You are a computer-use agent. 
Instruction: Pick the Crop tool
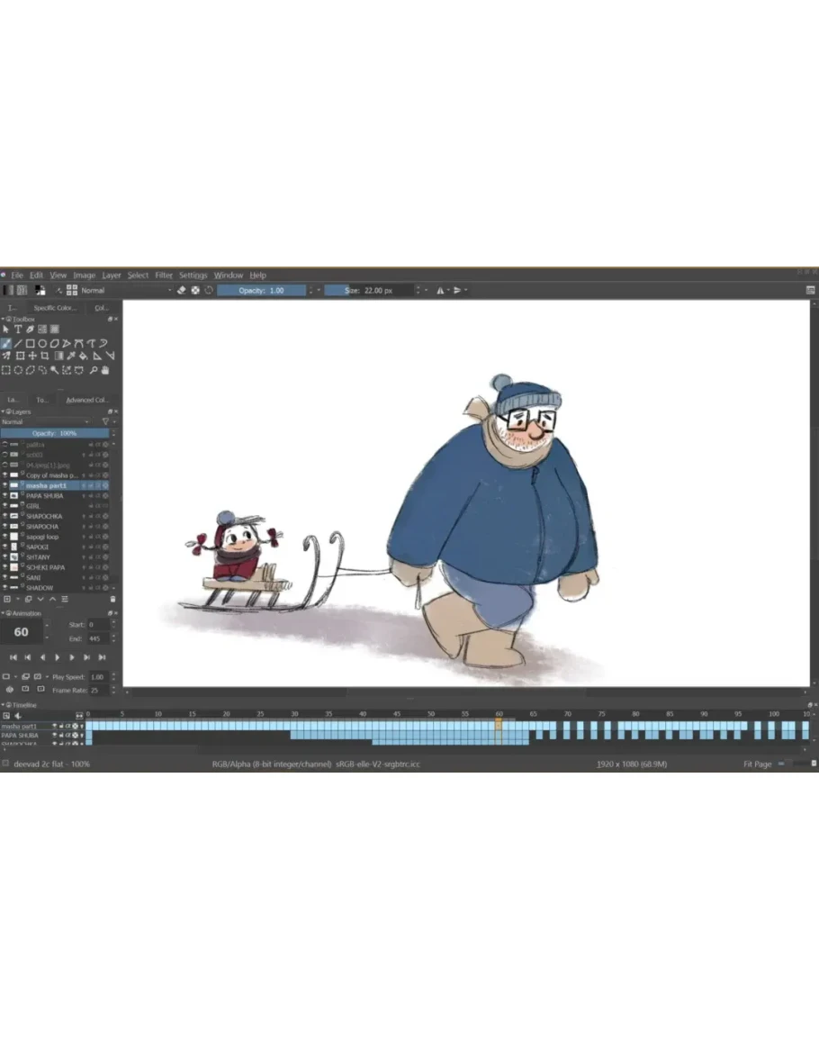[x=44, y=357]
